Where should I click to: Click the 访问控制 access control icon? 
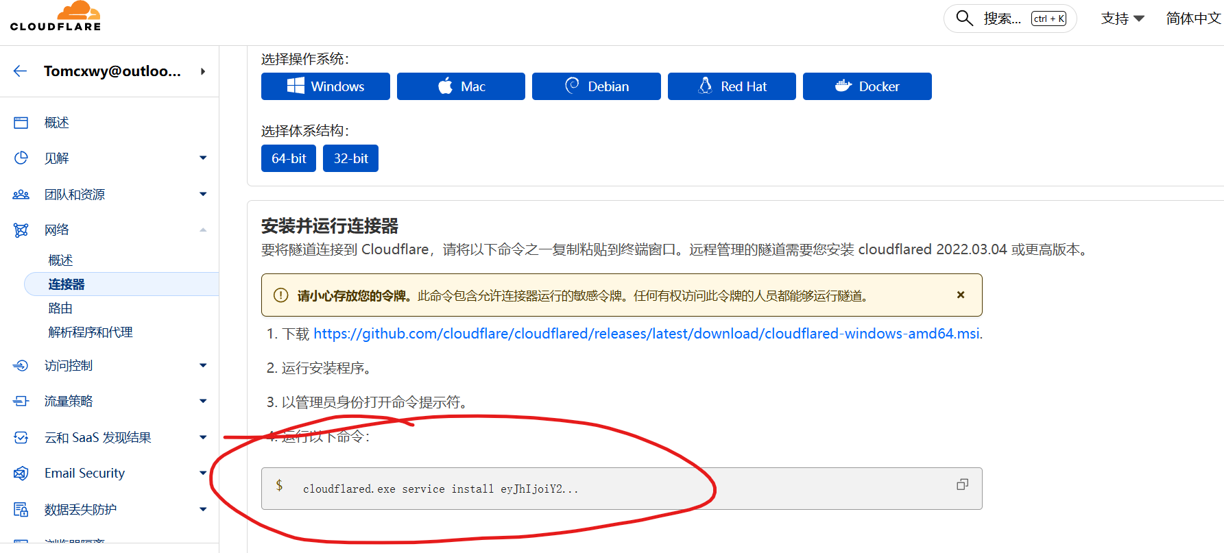click(x=21, y=366)
